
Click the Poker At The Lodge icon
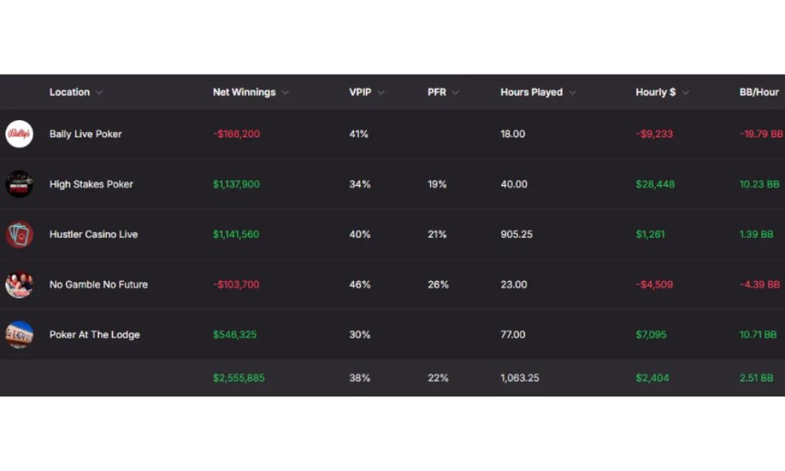tap(19, 334)
